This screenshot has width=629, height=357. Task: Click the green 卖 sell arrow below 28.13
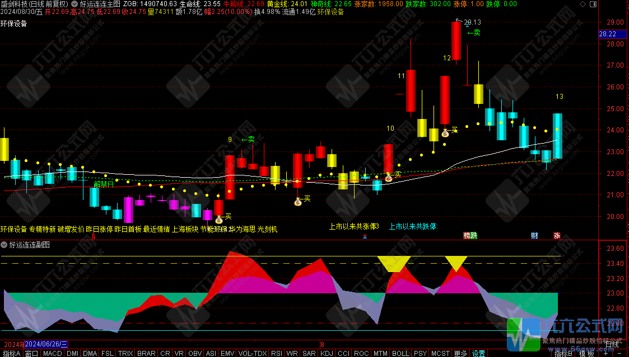(x=474, y=32)
